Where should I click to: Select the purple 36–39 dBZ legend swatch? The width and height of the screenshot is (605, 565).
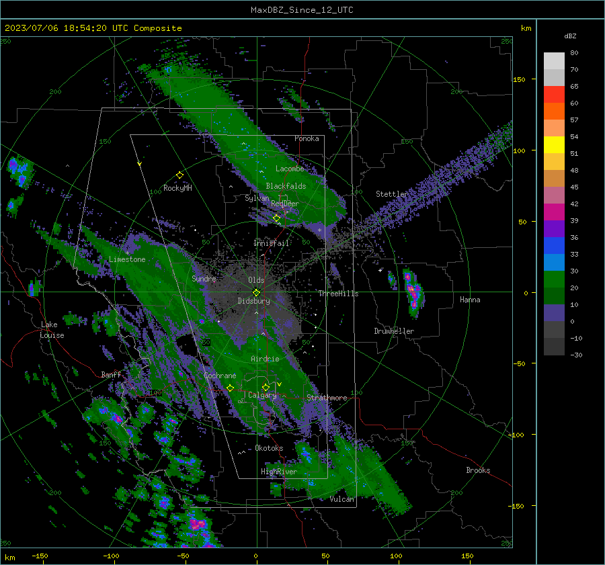pos(554,228)
